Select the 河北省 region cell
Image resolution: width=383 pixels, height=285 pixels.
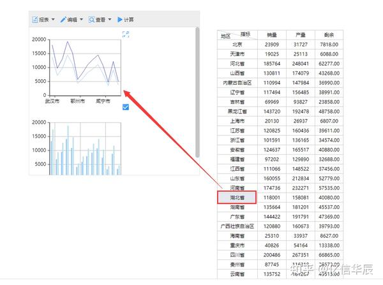coord(237,64)
